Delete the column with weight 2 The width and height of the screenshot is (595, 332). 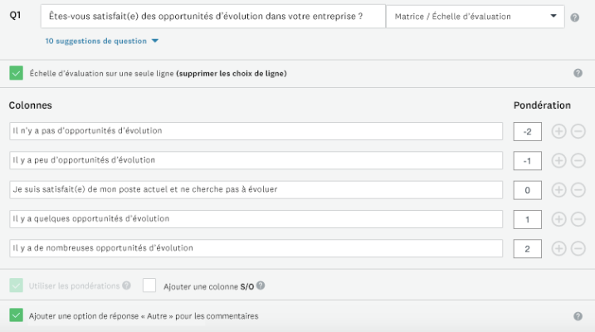(578, 248)
